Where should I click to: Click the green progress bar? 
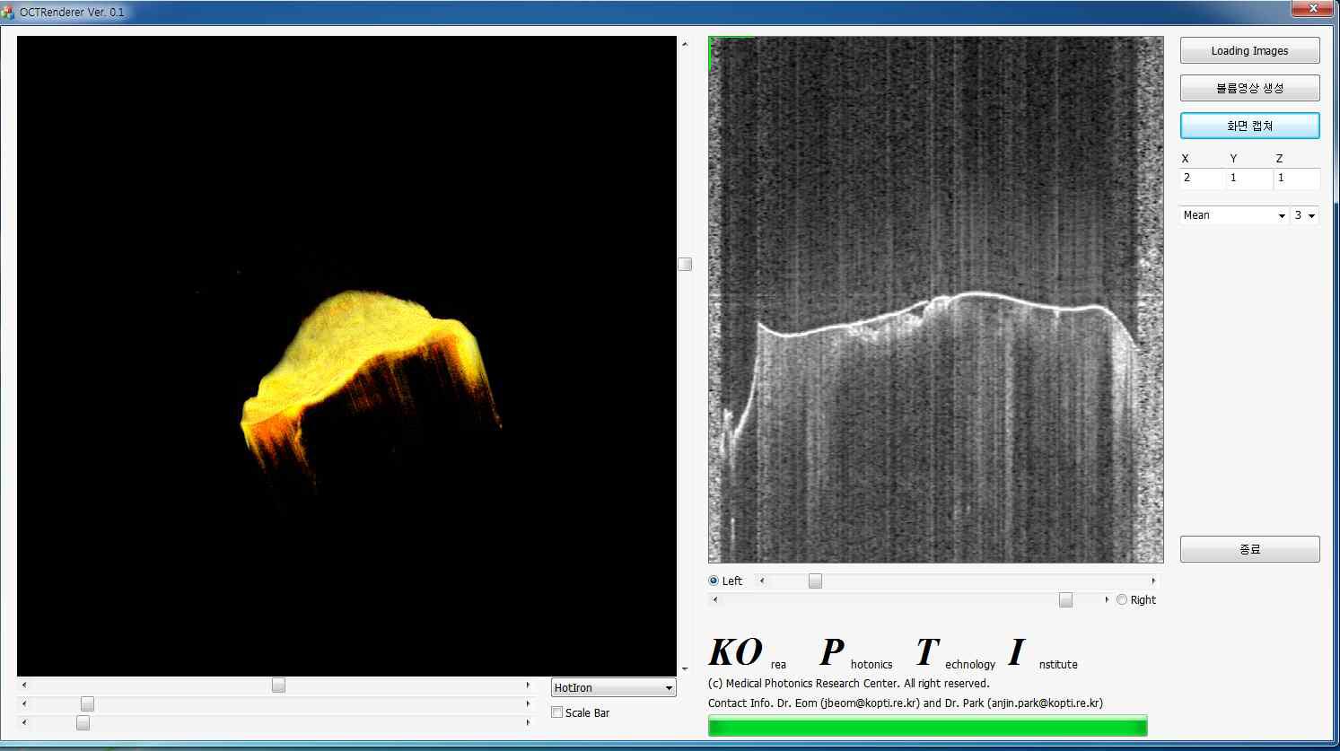click(927, 726)
